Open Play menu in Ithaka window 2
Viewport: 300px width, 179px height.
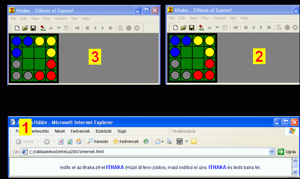point(205,18)
